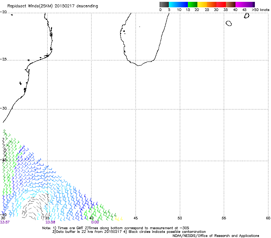Click the latitude label '-30'
271x238 pixels.
point(3,108)
